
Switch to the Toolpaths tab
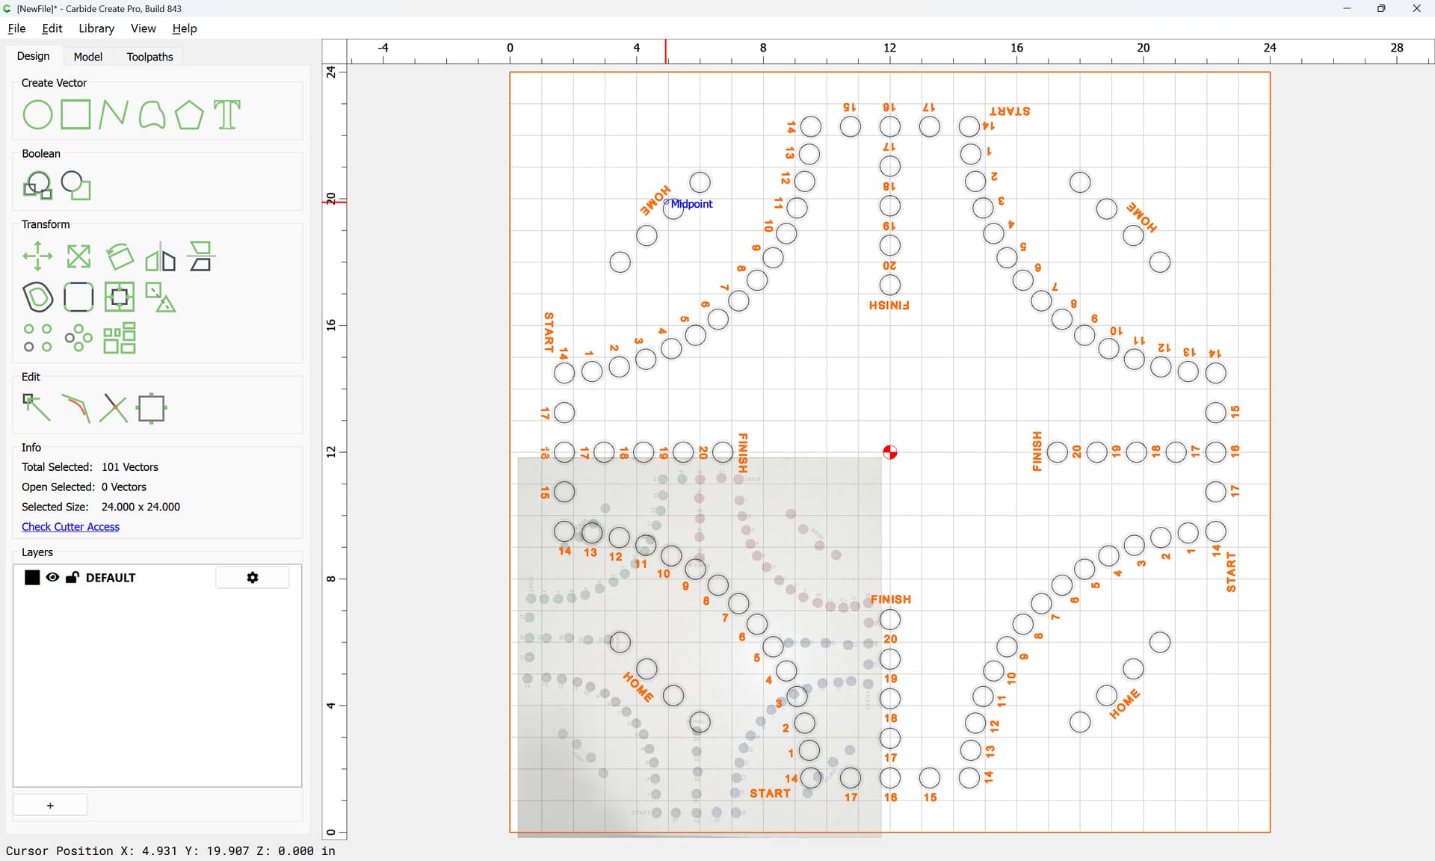pyautogui.click(x=149, y=57)
